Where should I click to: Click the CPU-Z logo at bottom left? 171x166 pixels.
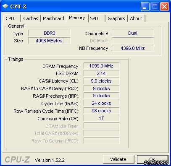(17, 159)
